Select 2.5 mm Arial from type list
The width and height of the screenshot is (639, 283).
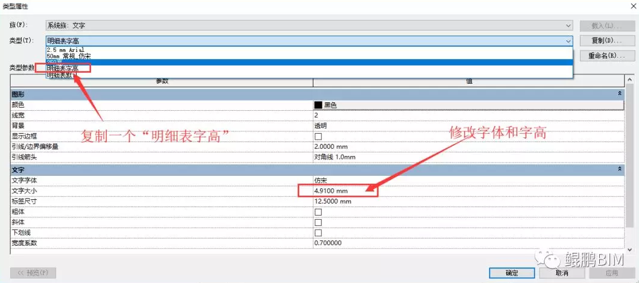pyautogui.click(x=66, y=49)
